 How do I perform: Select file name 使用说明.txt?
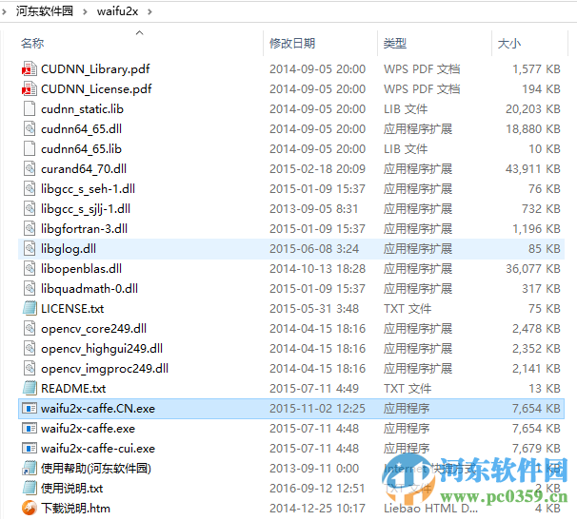(71, 489)
